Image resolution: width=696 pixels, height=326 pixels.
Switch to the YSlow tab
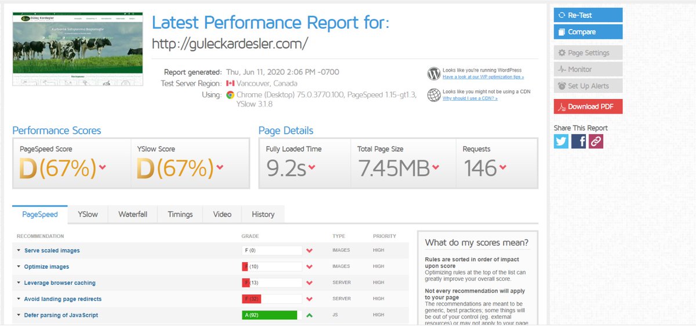88,214
